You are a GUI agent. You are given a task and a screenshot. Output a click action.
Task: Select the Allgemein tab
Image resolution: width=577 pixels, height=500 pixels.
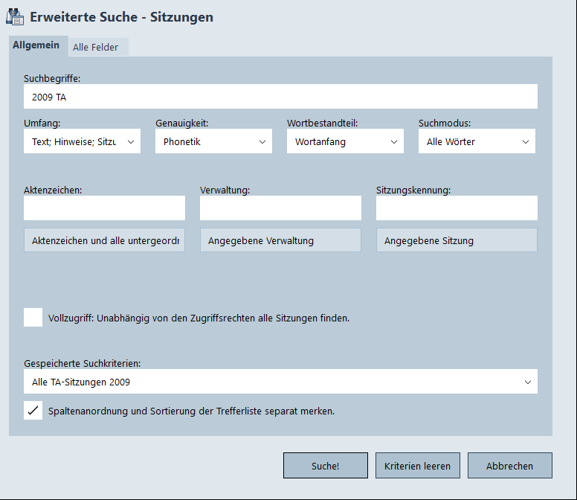(x=36, y=45)
